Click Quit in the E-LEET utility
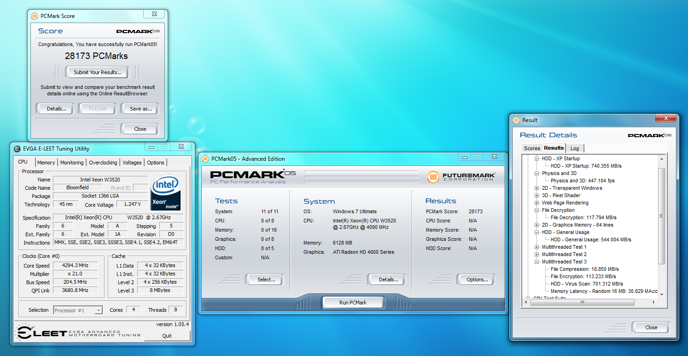Screen dimensions: 688x356 click(167, 336)
